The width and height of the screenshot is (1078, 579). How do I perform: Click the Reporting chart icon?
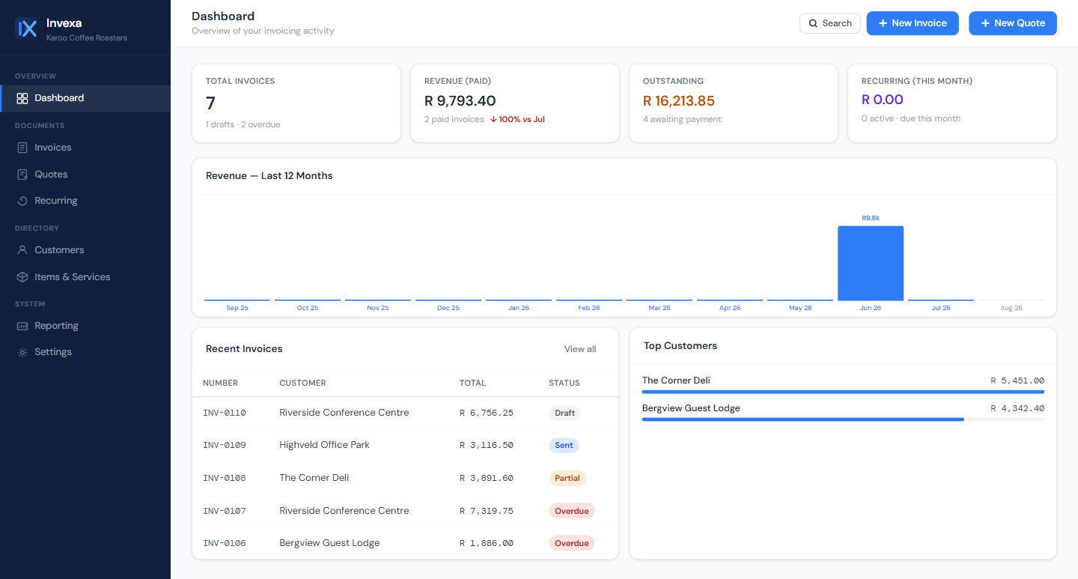(x=22, y=326)
